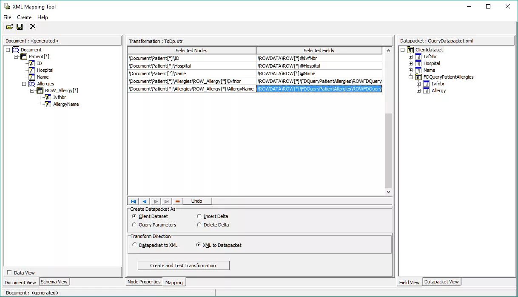Screen dimensions: 518x297
Task: Click scrollbar down arrow in mapping grid
Action: click(x=388, y=192)
